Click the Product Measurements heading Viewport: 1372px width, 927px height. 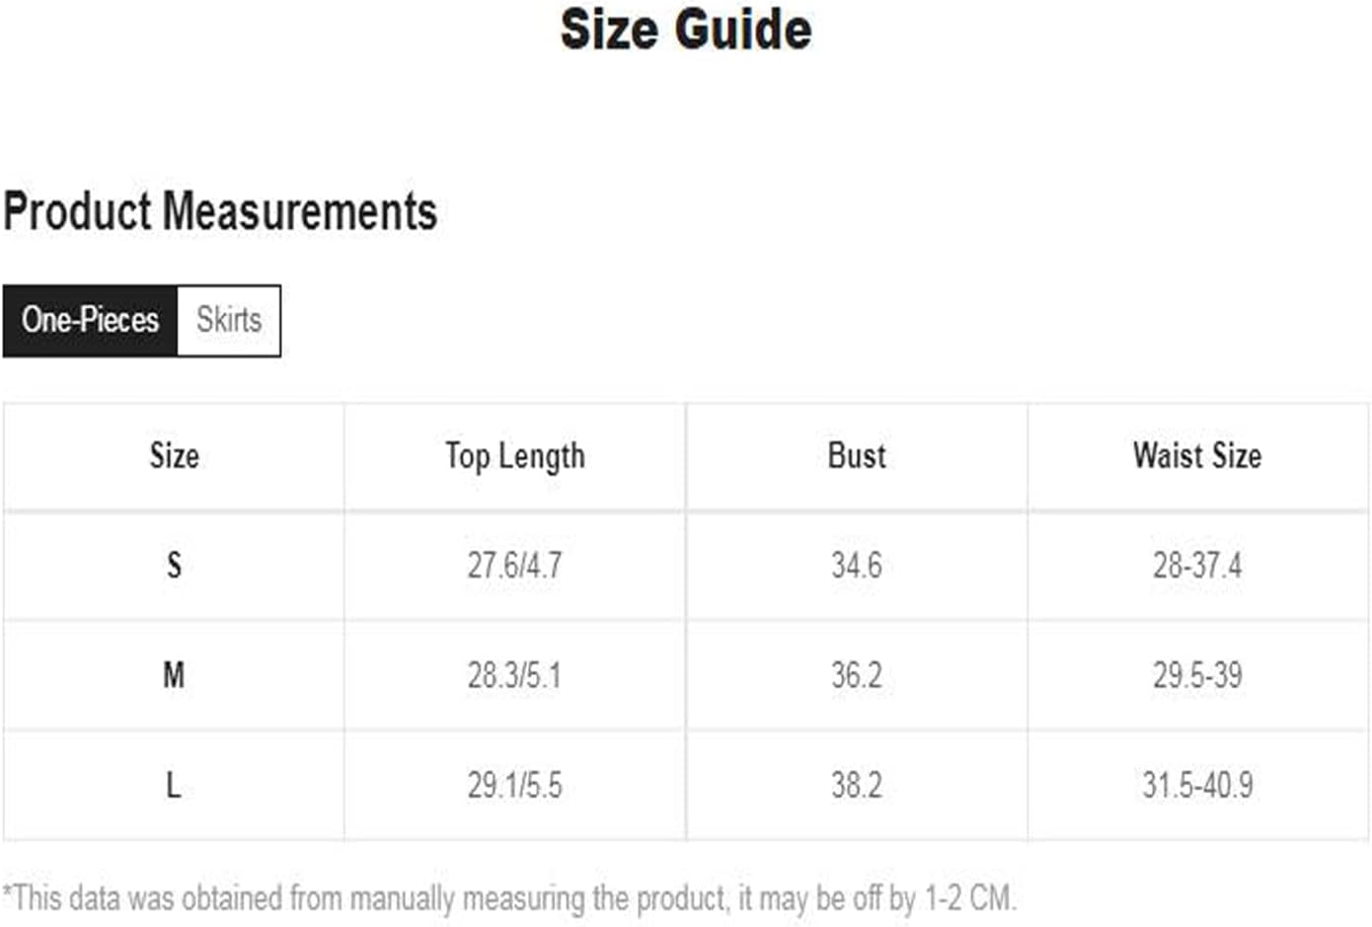coord(220,211)
